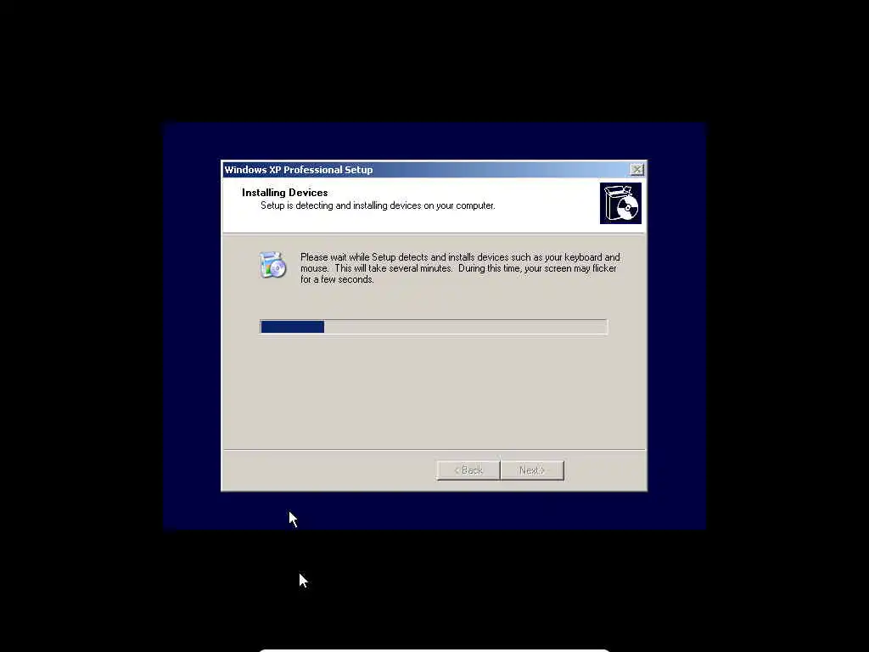Click the text 'Setup is detecting and installing devices'

coord(341,205)
